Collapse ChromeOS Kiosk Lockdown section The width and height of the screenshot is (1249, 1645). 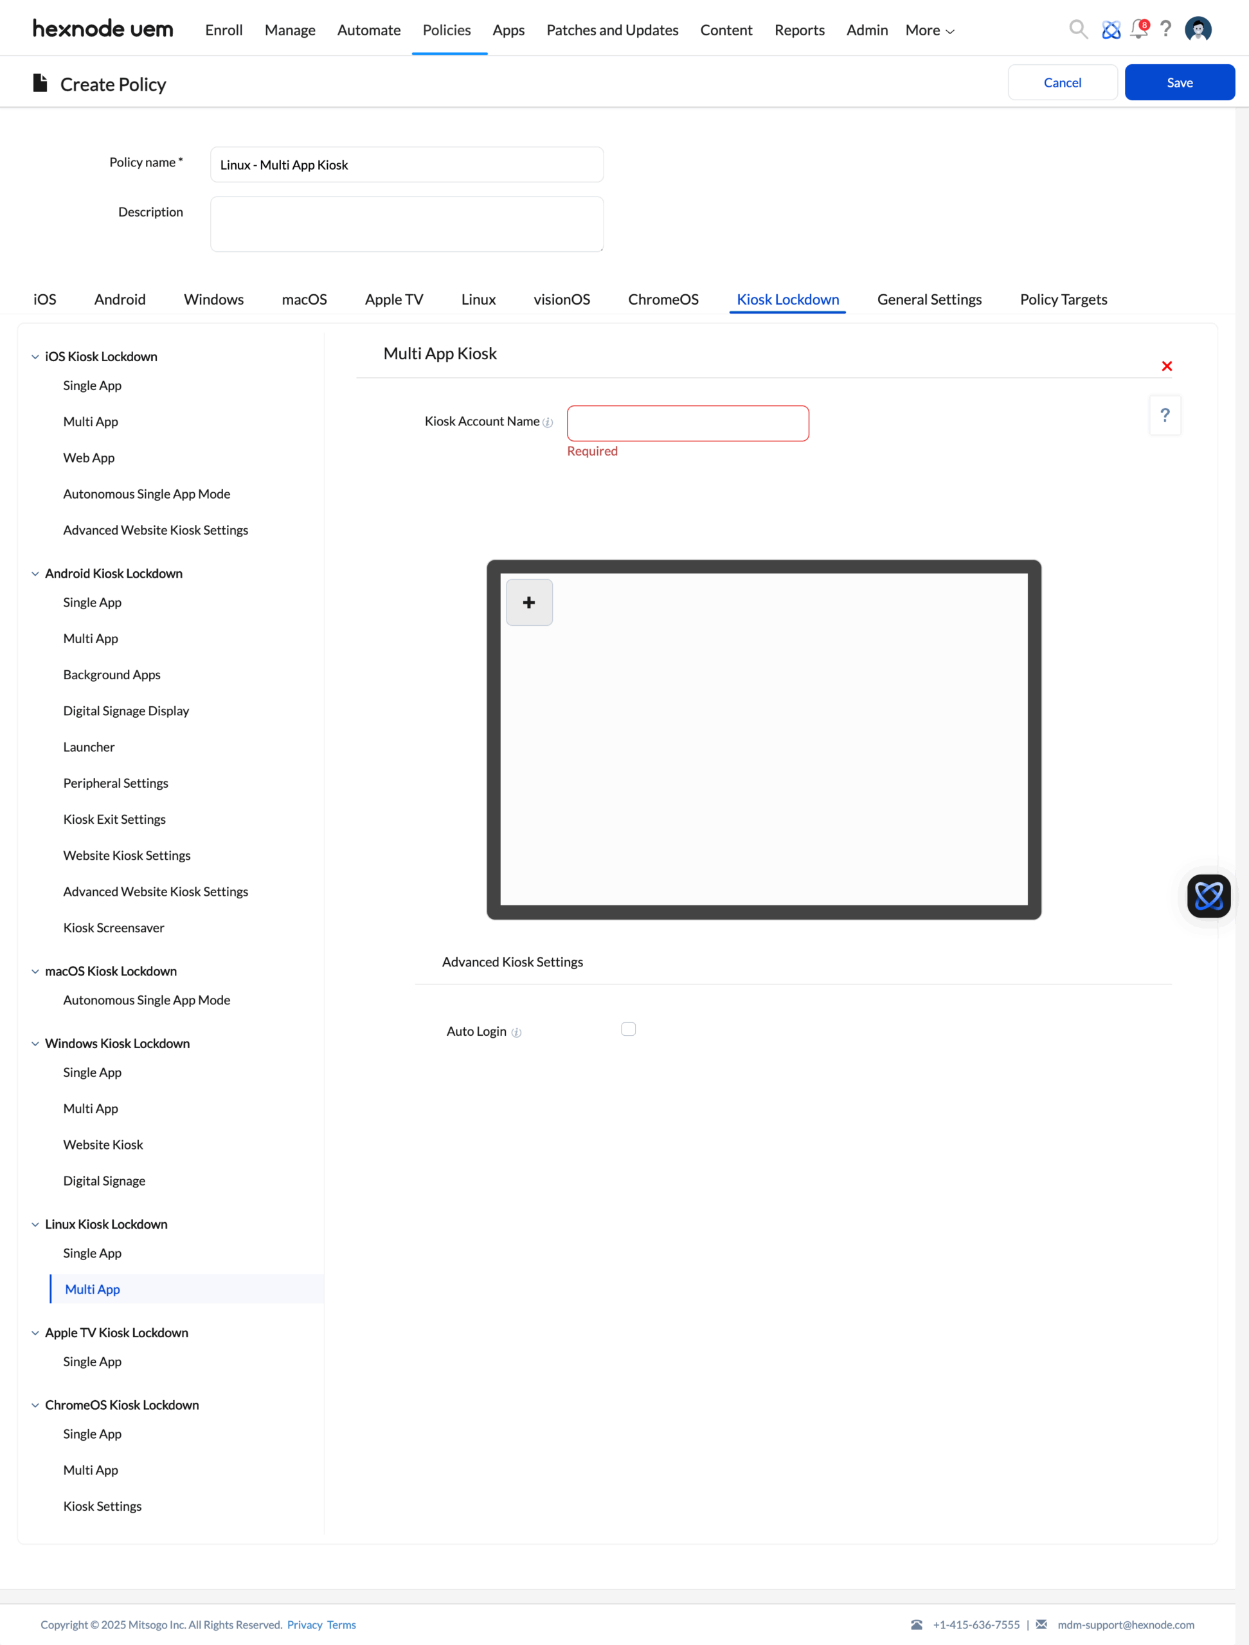coord(35,1405)
